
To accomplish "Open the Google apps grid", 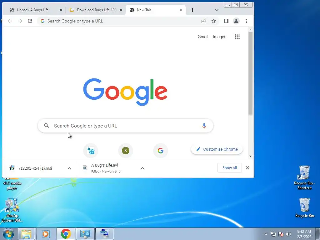I will click(x=237, y=37).
